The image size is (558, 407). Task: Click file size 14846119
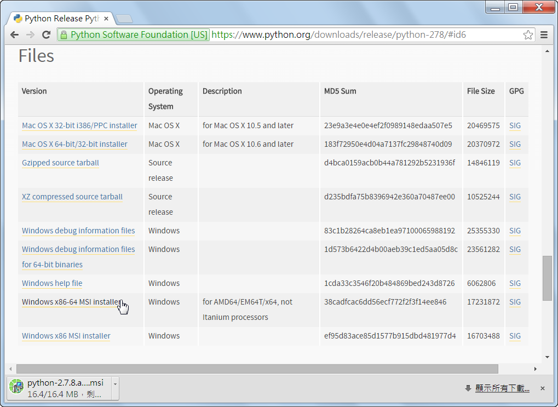point(484,163)
